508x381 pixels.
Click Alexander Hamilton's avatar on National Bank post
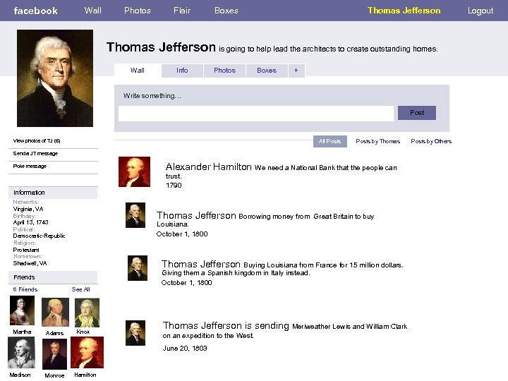(135, 171)
